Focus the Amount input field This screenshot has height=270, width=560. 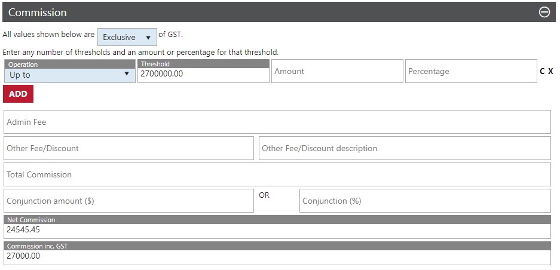click(337, 71)
